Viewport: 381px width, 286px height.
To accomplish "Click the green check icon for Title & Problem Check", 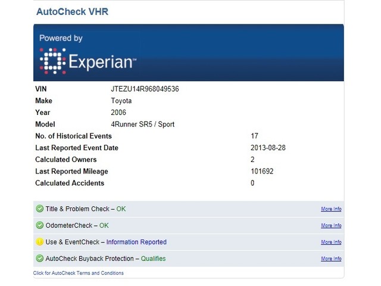I will [x=40, y=209].
